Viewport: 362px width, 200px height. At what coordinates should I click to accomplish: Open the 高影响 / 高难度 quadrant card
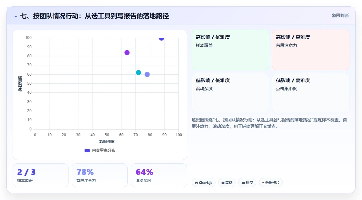(x=311, y=50)
